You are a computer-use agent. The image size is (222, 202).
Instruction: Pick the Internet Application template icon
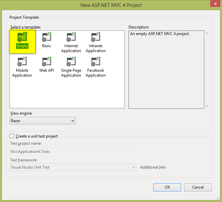pyautogui.click(x=71, y=37)
